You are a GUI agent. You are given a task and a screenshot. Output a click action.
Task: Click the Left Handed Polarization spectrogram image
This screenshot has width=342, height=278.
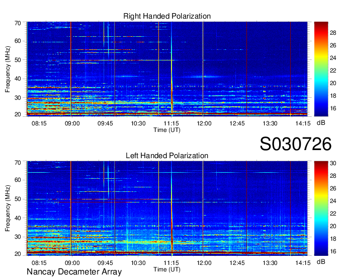point(167,208)
